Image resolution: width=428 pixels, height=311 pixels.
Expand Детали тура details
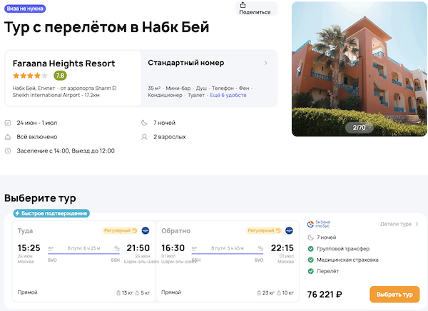399,224
